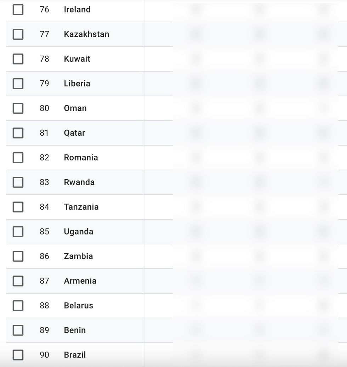Screen dimensions: 347x367
Task: Enable the Liberia row checkbox
Action: click(x=18, y=84)
